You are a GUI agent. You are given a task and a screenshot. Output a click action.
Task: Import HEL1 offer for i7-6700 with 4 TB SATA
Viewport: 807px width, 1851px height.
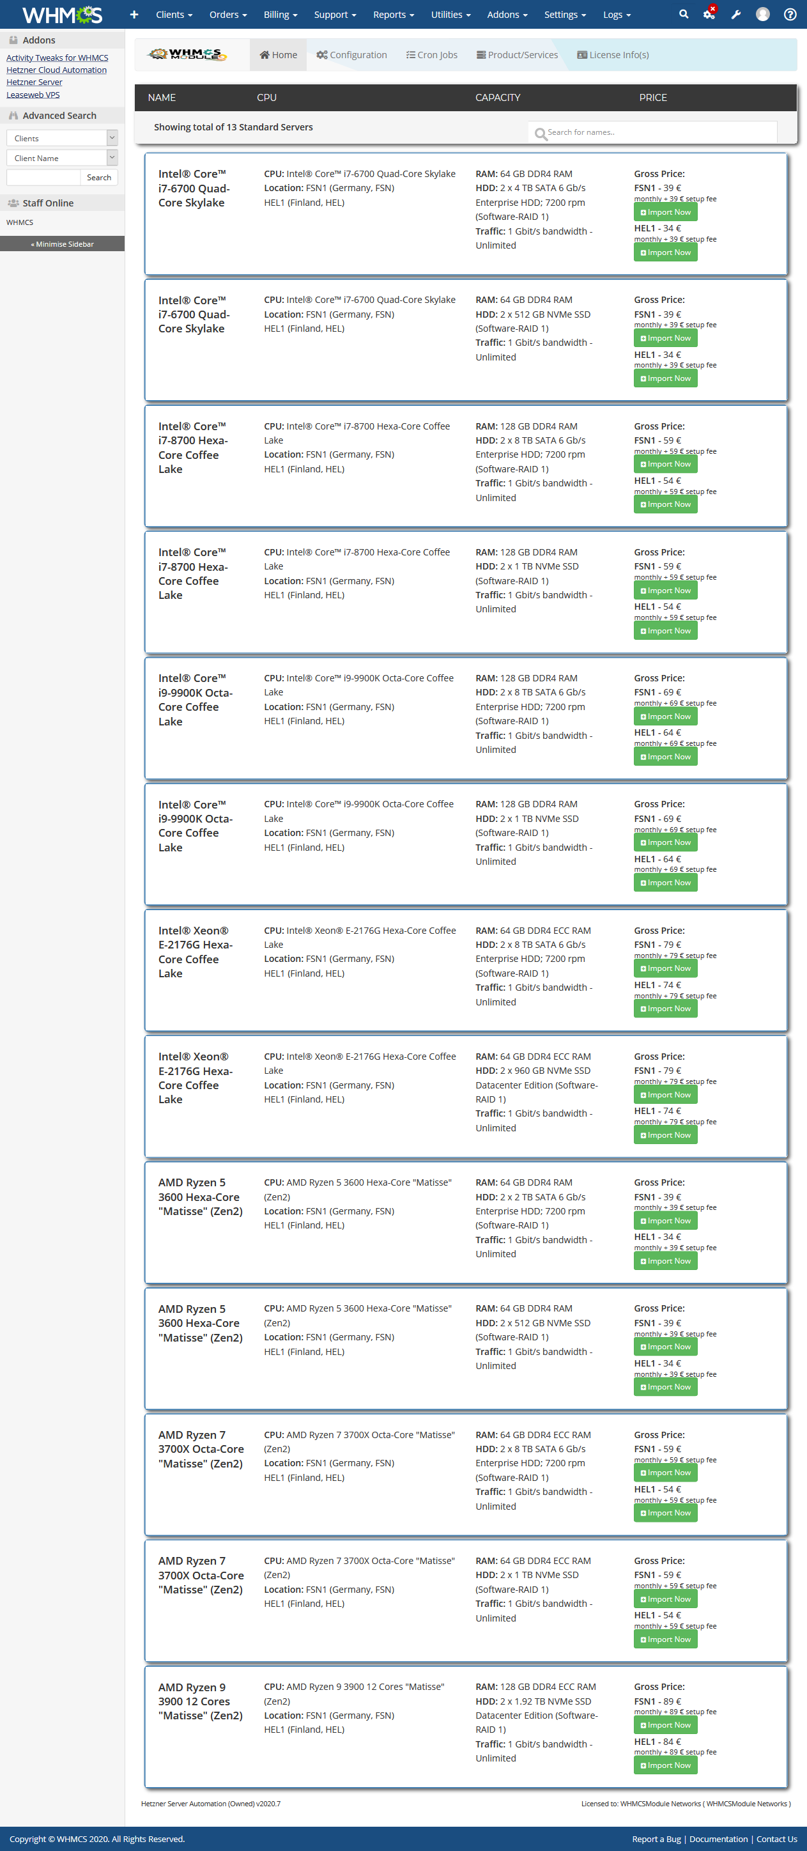tap(665, 252)
